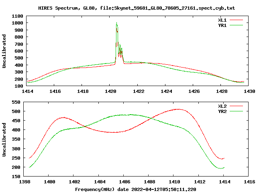Click the green YR1 peak near 1000
Screen dimensions: 257x193
[x=117, y=23]
